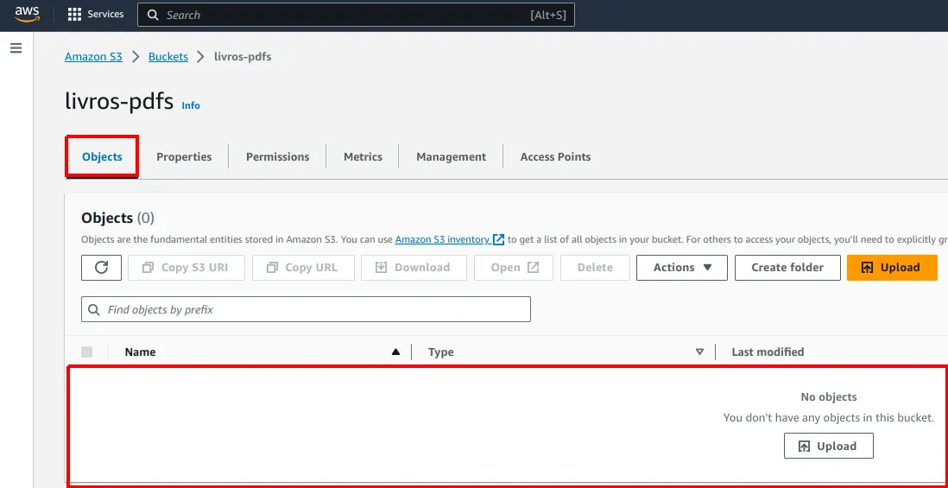Image resolution: width=948 pixels, height=488 pixels.
Task: Switch to the Metrics tab
Action: (363, 156)
